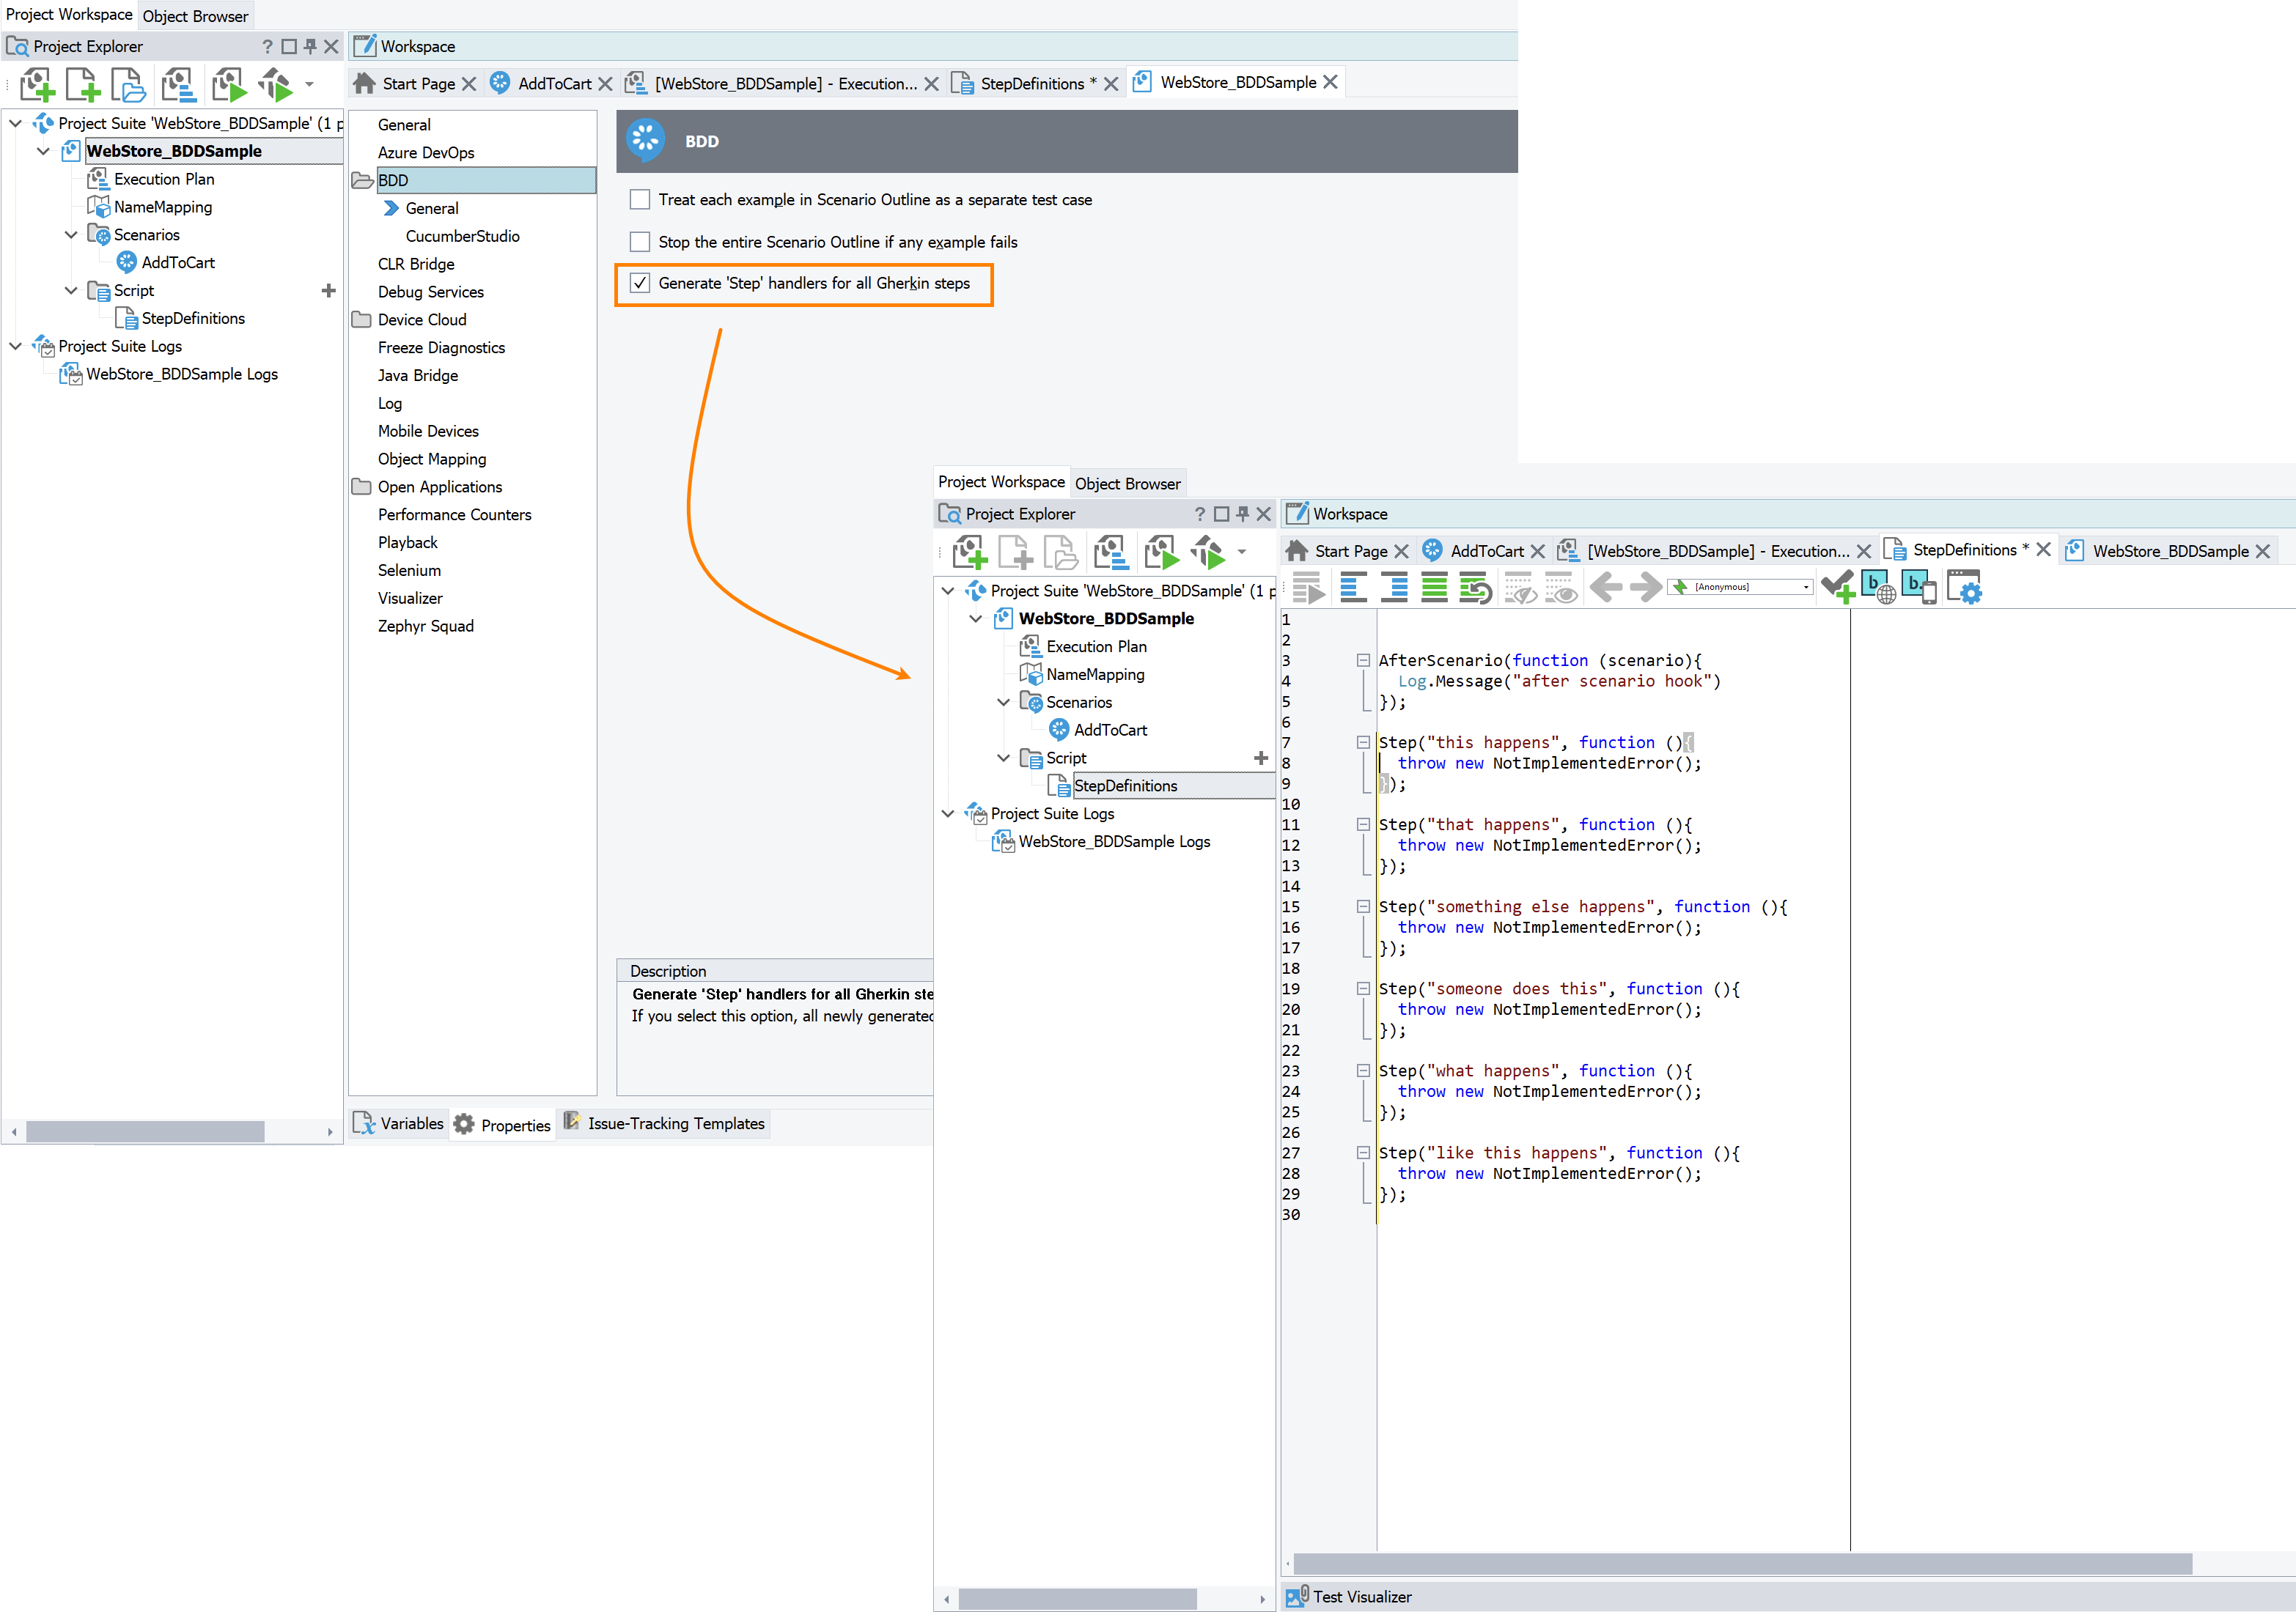Collapse the 'this happens' Step code fold
The height and width of the screenshot is (1612, 2296).
click(1362, 742)
